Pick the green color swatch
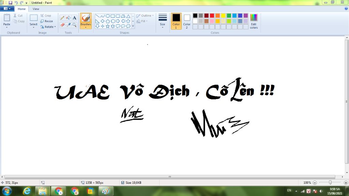 click(229, 16)
